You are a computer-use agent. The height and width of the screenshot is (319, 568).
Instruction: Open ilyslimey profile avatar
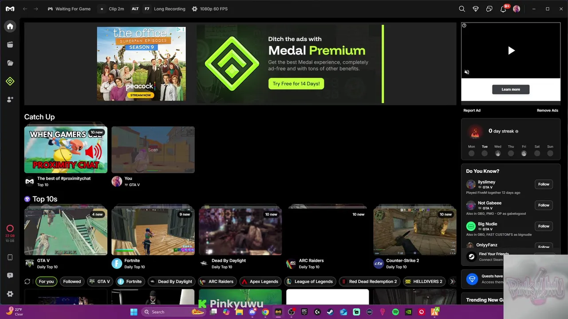pyautogui.click(x=471, y=184)
